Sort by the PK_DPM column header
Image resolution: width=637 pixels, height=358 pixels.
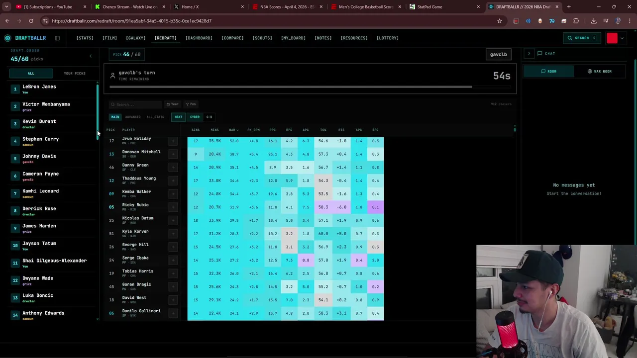tap(253, 130)
